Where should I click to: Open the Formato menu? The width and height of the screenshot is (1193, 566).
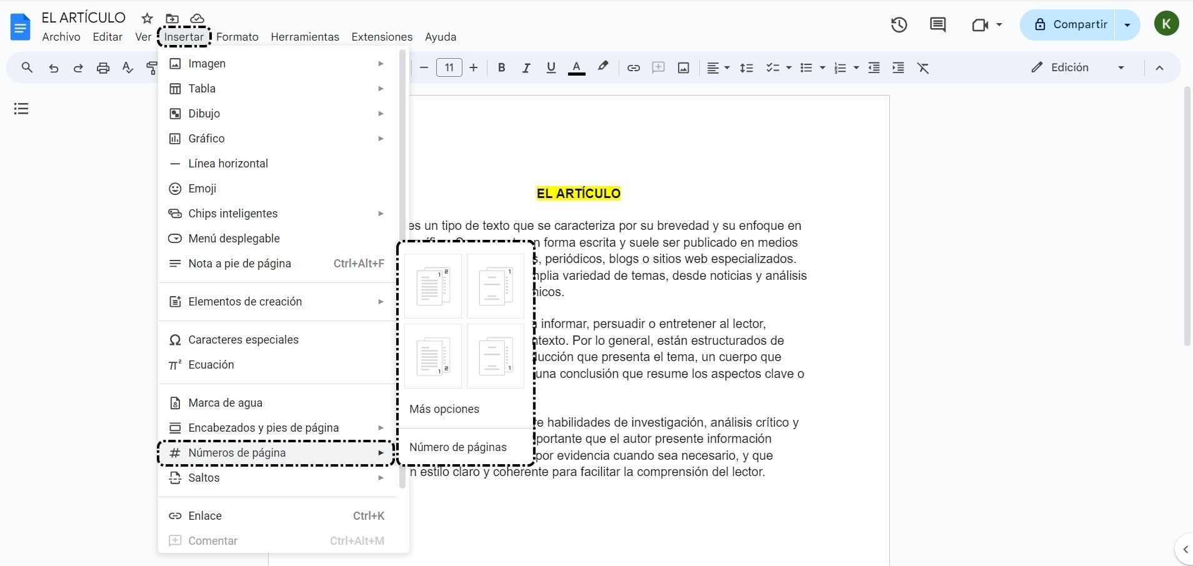(x=237, y=37)
